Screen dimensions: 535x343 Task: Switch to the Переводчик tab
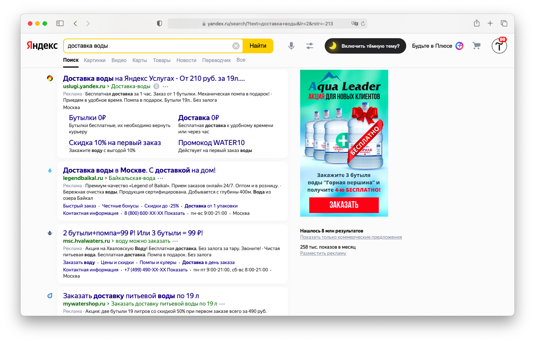point(216,60)
